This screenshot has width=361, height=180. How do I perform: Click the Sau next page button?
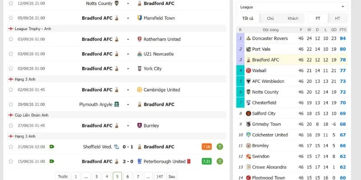pyautogui.click(x=172, y=176)
